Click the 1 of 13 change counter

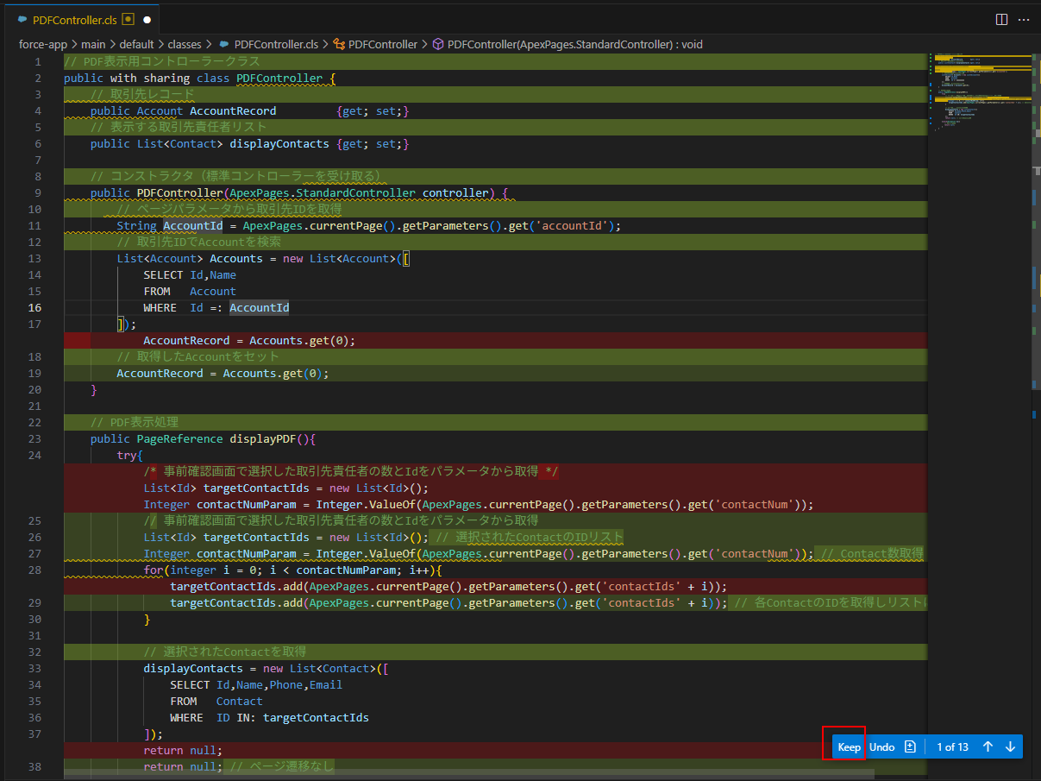point(952,746)
